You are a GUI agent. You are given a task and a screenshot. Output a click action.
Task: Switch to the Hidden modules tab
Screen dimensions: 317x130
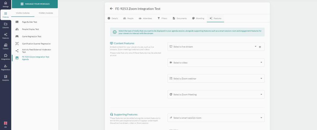(46, 13)
